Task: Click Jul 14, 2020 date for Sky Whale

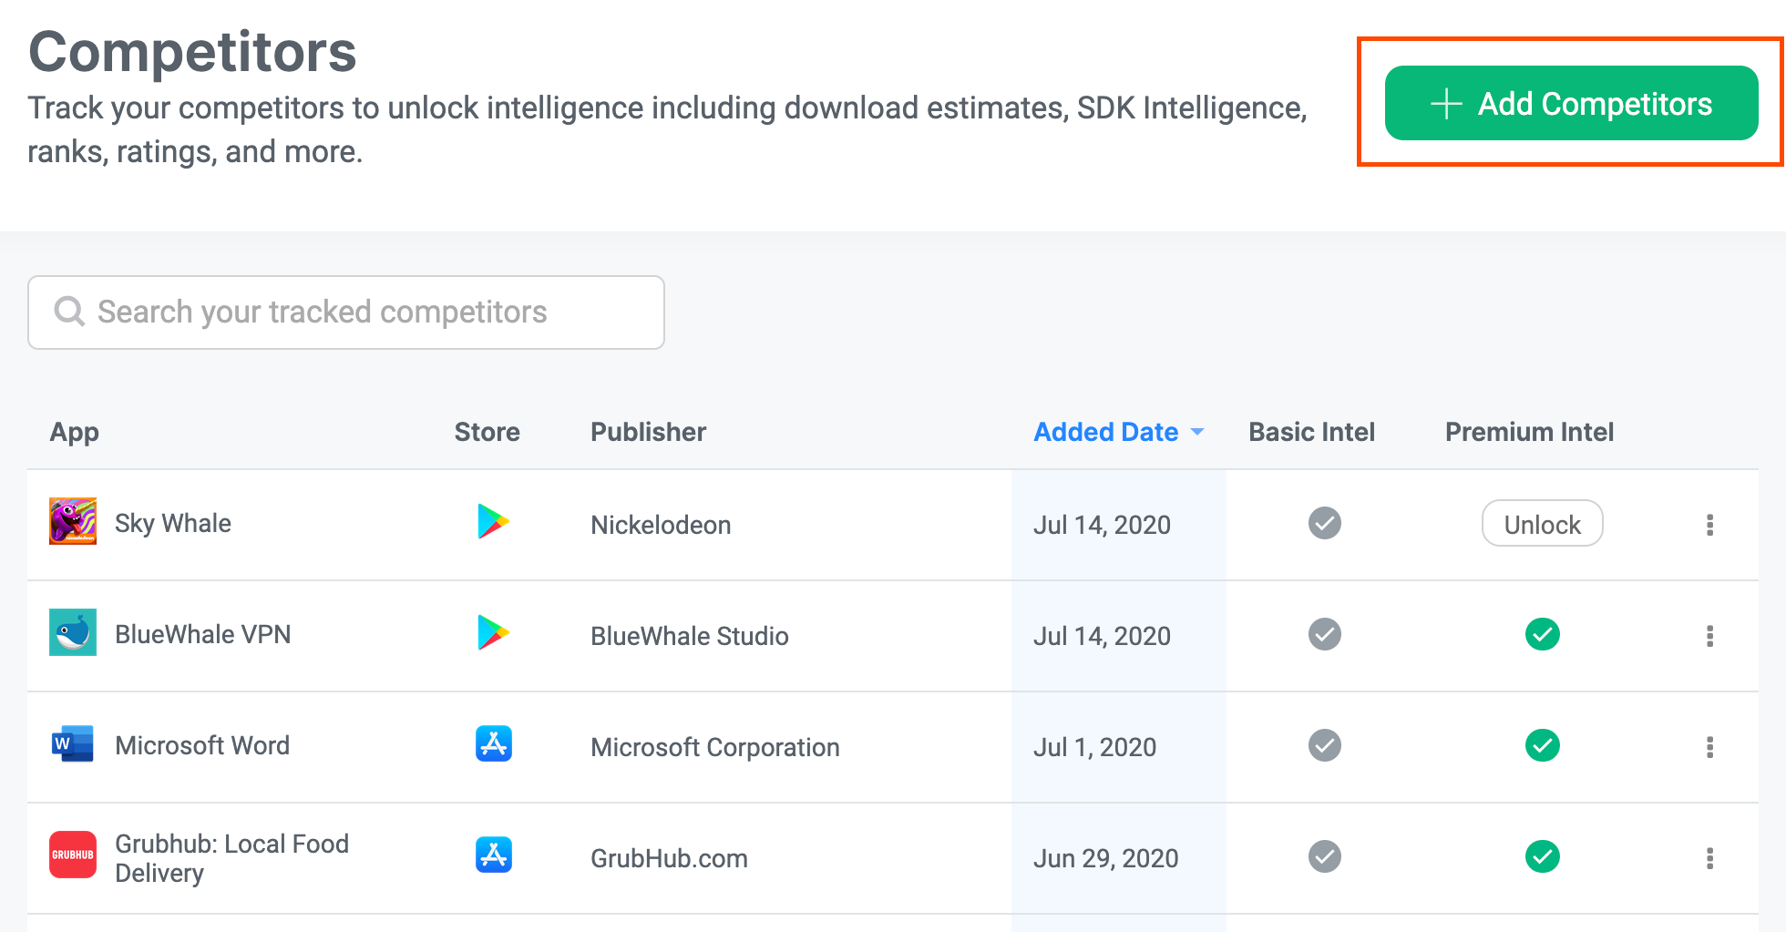Action: 1102,525
